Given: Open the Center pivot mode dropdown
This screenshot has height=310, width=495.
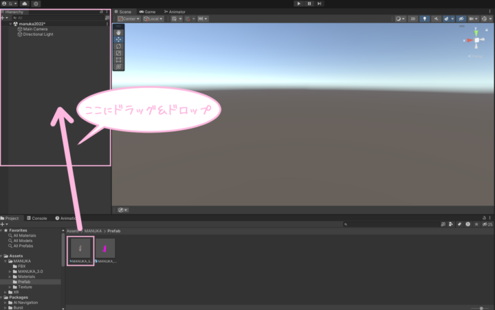Looking at the screenshot, I should click(x=129, y=19).
